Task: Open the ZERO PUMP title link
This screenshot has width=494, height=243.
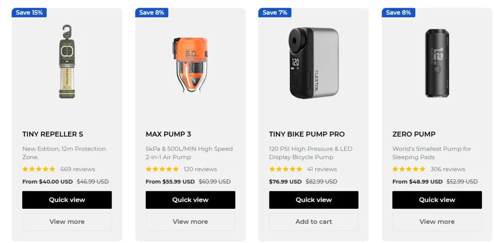Action: coord(414,134)
